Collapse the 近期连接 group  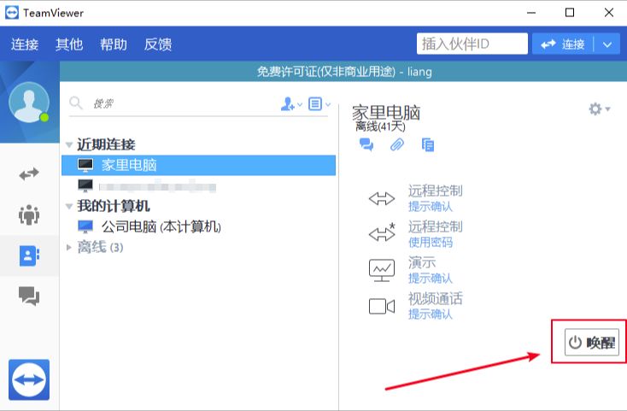click(x=69, y=144)
